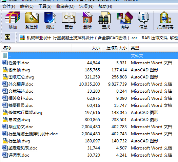Click the archive path address field
This screenshot has width=178, height=162.
[98, 38]
